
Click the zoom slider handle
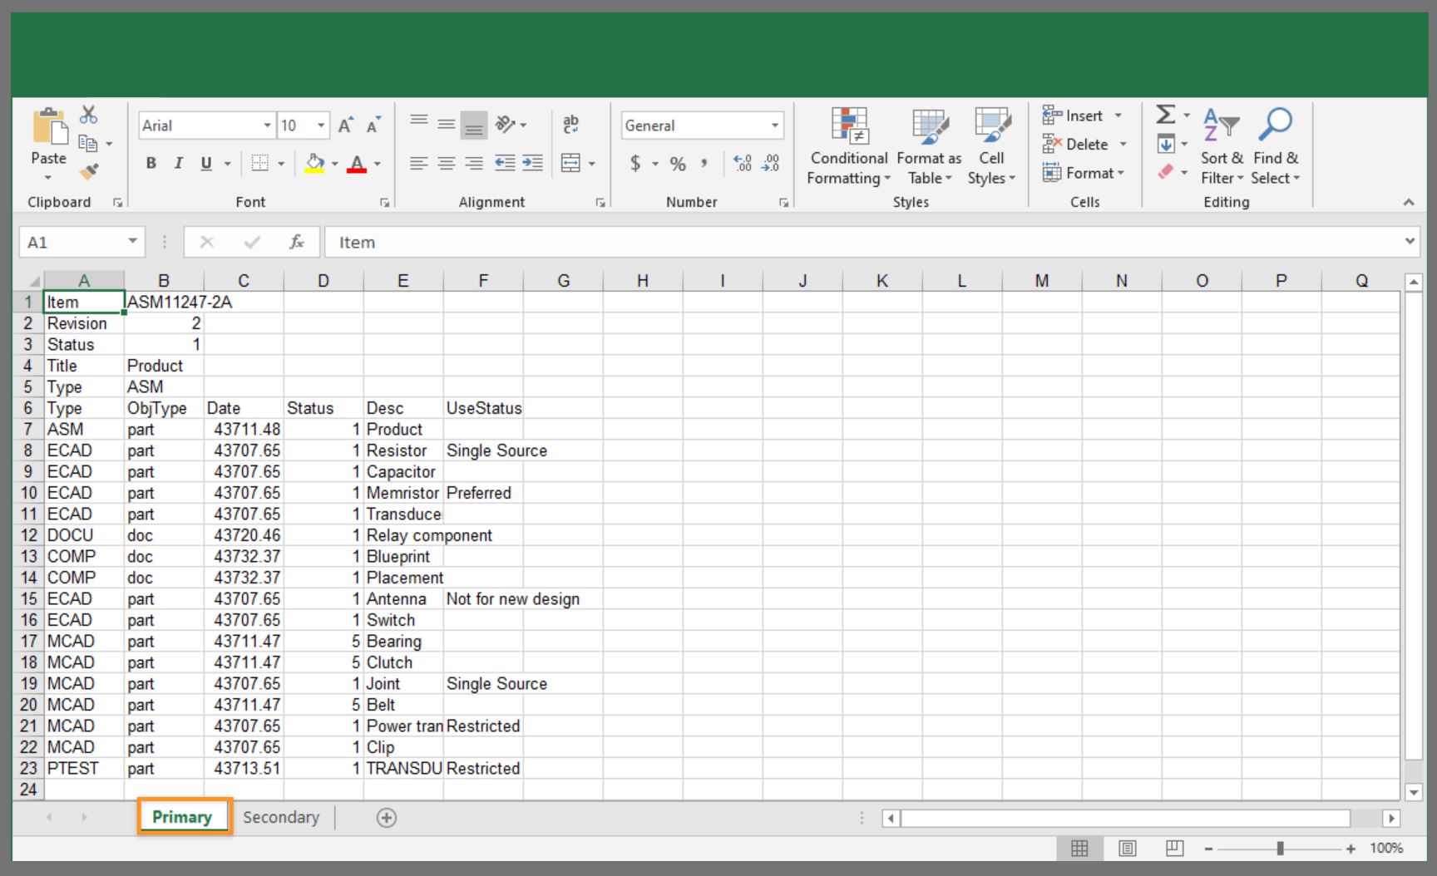point(1280,848)
